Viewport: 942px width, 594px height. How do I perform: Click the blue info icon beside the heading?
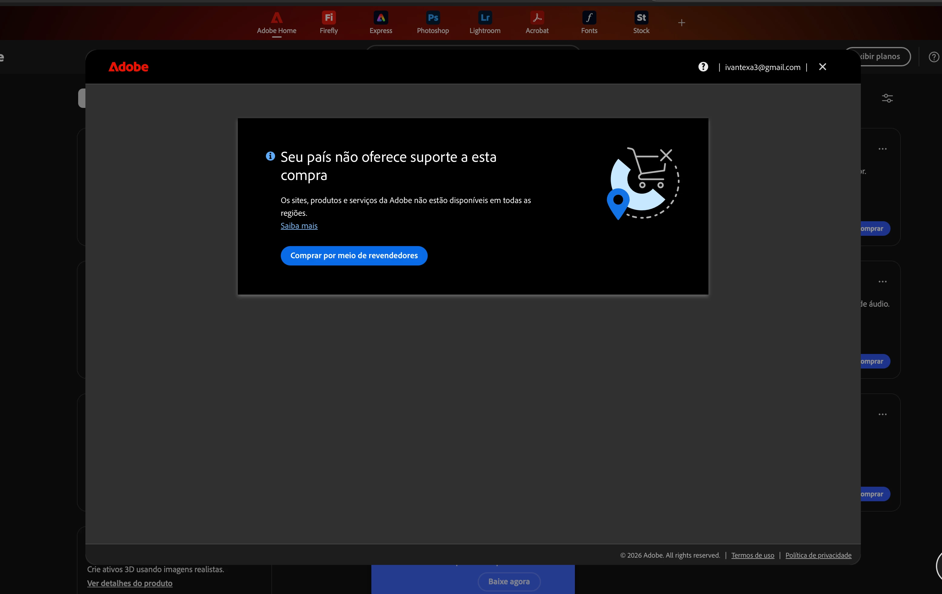pos(270,156)
